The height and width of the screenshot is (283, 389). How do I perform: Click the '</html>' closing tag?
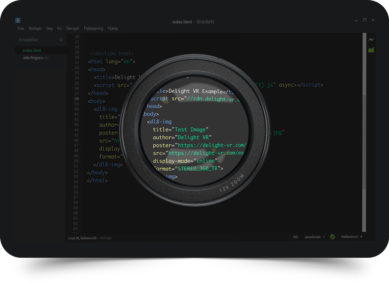click(97, 181)
